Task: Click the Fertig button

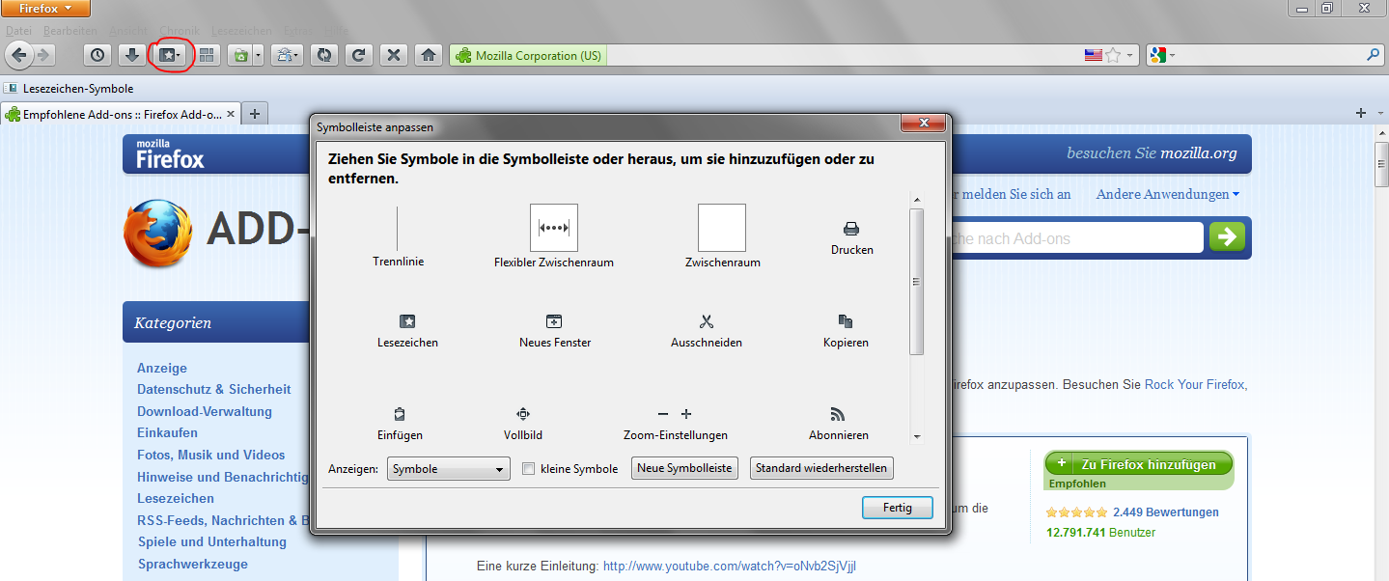Action: point(898,508)
